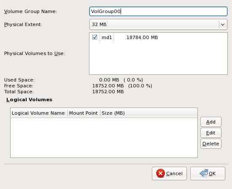Uncheck the md1 physical volume checkbox
The height and width of the screenshot is (189, 232).
(x=94, y=37)
